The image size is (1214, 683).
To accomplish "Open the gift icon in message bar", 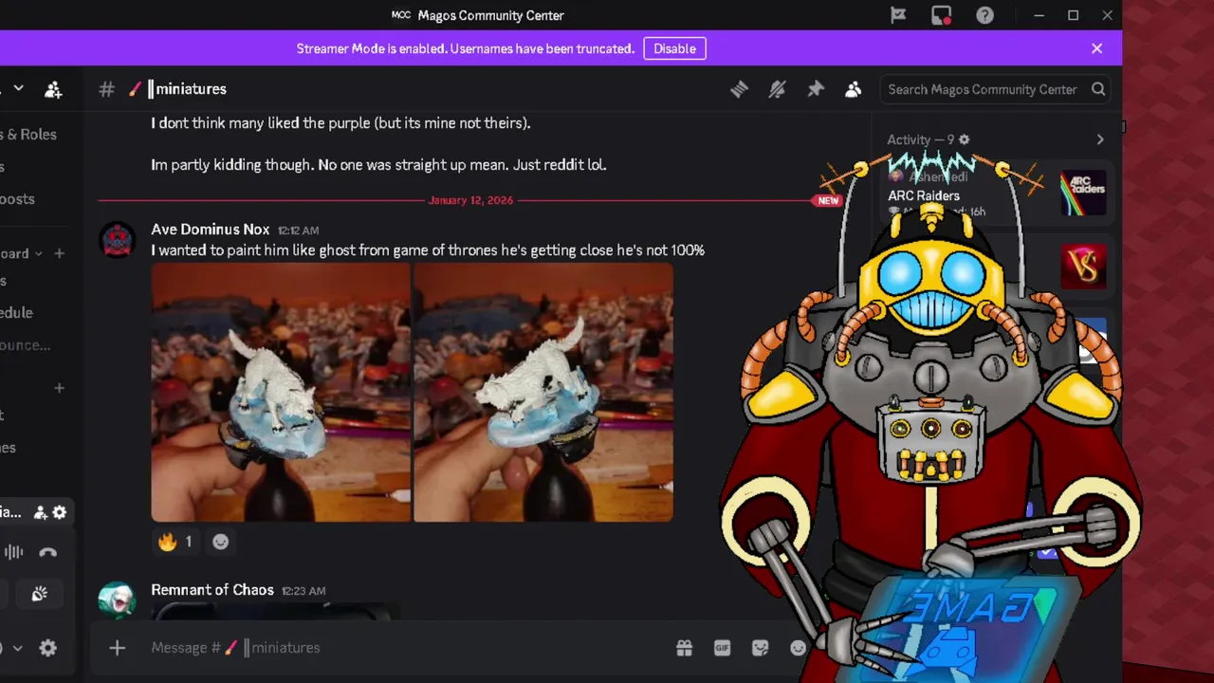I will pos(684,648).
